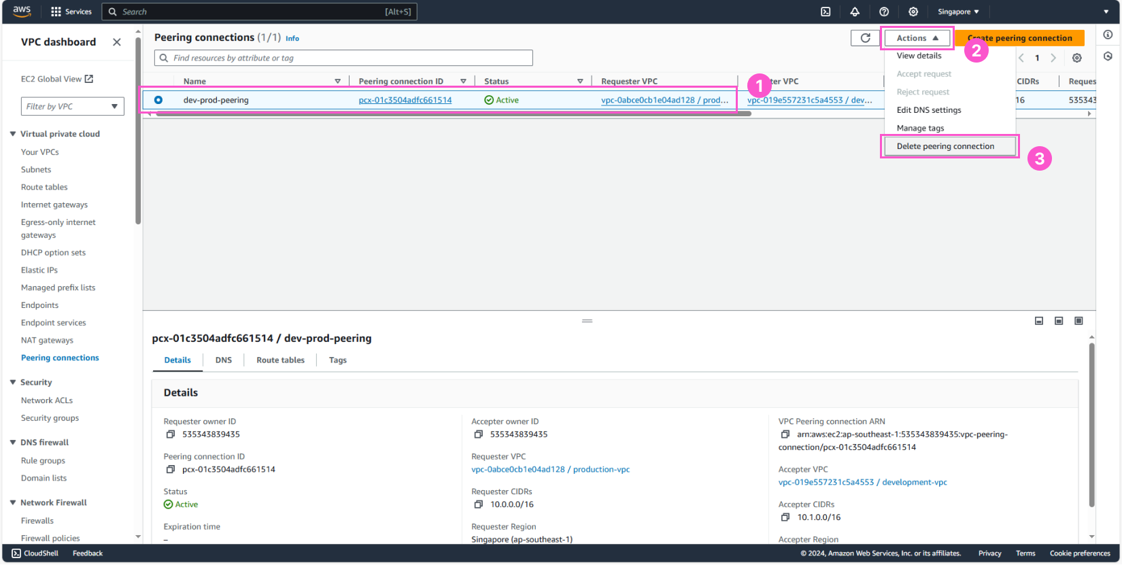Viewport: 1122px width, 565px height.
Task: Open Your VPCs in sidebar
Action: click(40, 152)
